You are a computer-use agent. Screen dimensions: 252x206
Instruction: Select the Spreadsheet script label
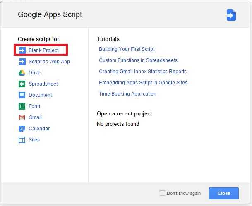[43, 84]
